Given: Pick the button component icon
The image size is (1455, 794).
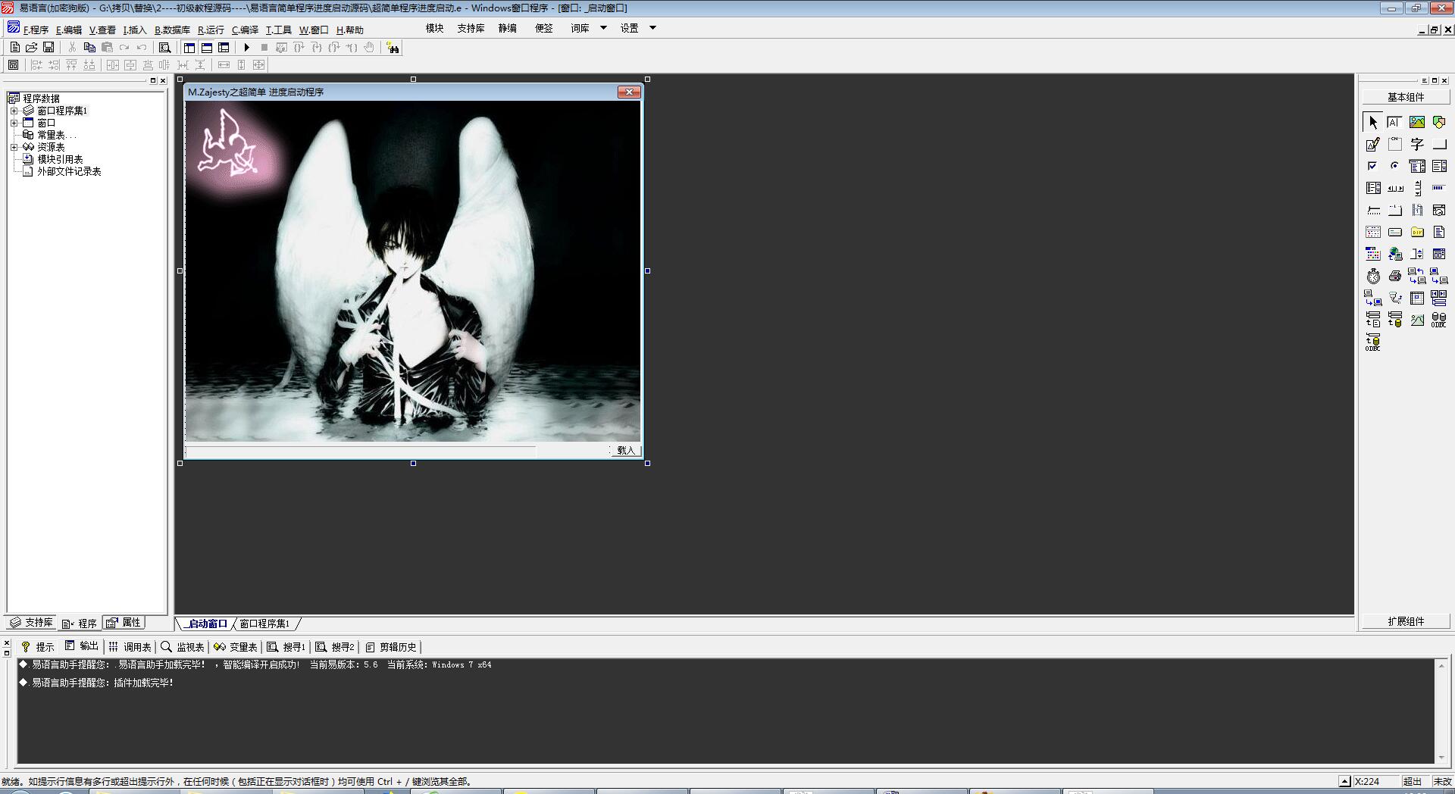Looking at the screenshot, I should click(1439, 144).
